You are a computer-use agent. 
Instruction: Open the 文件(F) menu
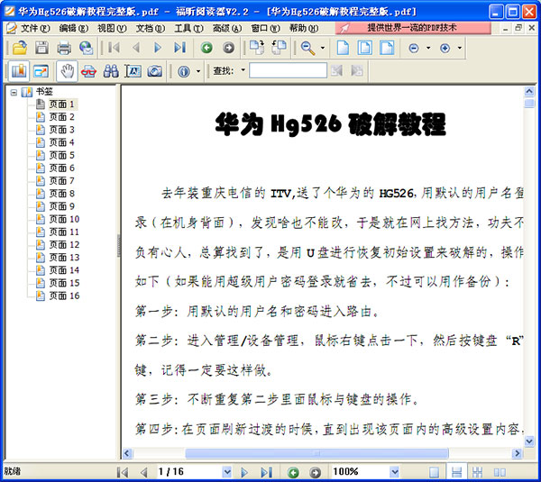[x=35, y=28]
